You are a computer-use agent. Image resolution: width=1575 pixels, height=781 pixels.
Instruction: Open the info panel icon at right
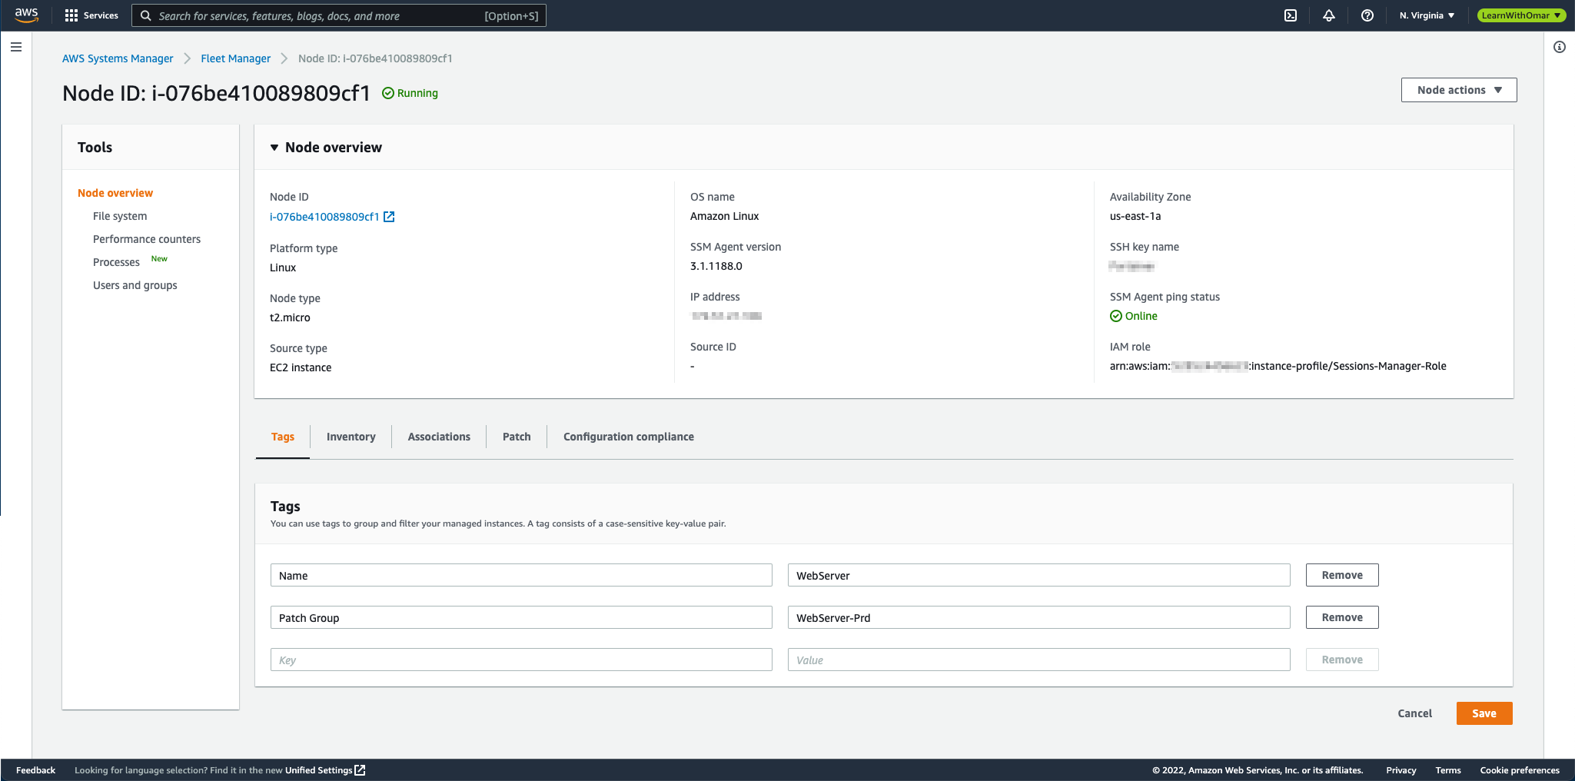point(1560,47)
